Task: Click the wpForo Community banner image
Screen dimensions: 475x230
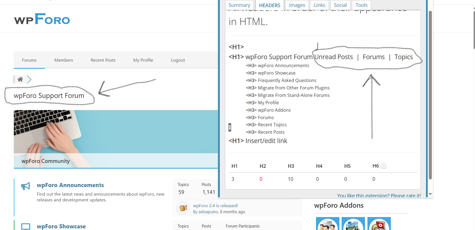Action: click(x=116, y=139)
